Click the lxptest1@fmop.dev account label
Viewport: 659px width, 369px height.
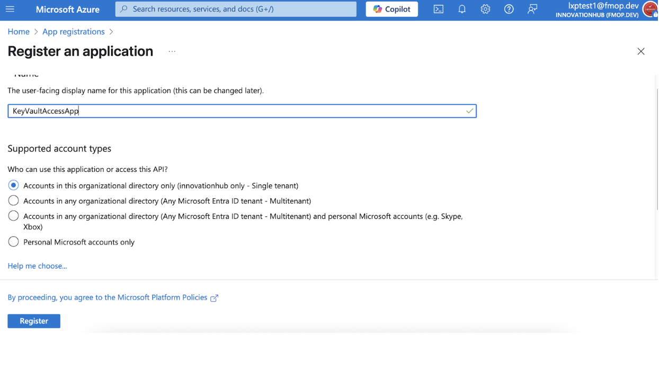pos(603,6)
